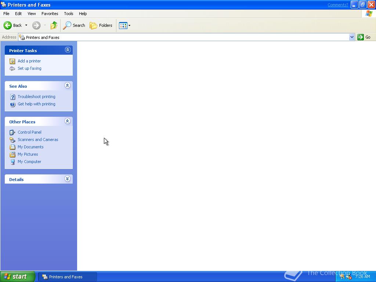Click the printer icon in title bar
Viewport: 376px width, 282px height.
pyautogui.click(x=3, y=4)
